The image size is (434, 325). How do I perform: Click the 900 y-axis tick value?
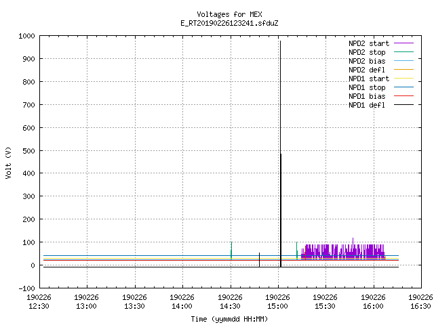(x=28, y=59)
